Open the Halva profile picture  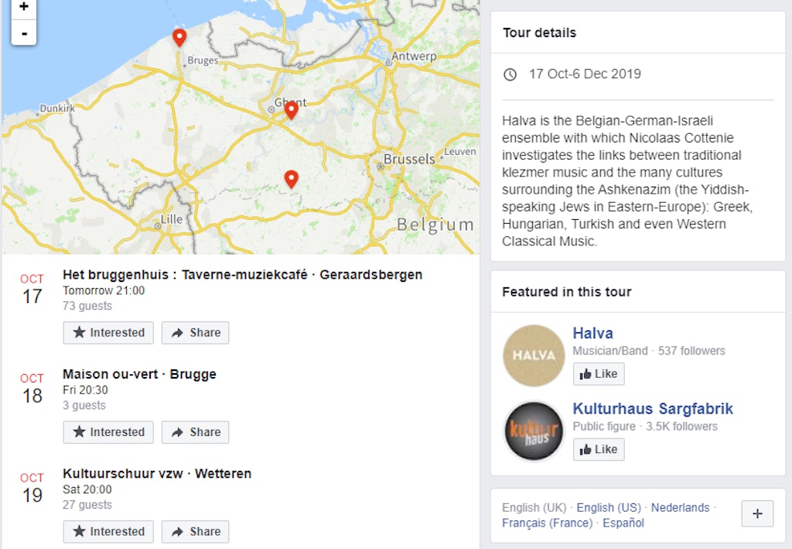534,355
